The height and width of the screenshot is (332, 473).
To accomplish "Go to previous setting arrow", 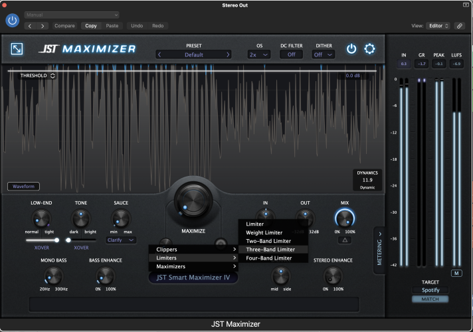I will click(30, 26).
